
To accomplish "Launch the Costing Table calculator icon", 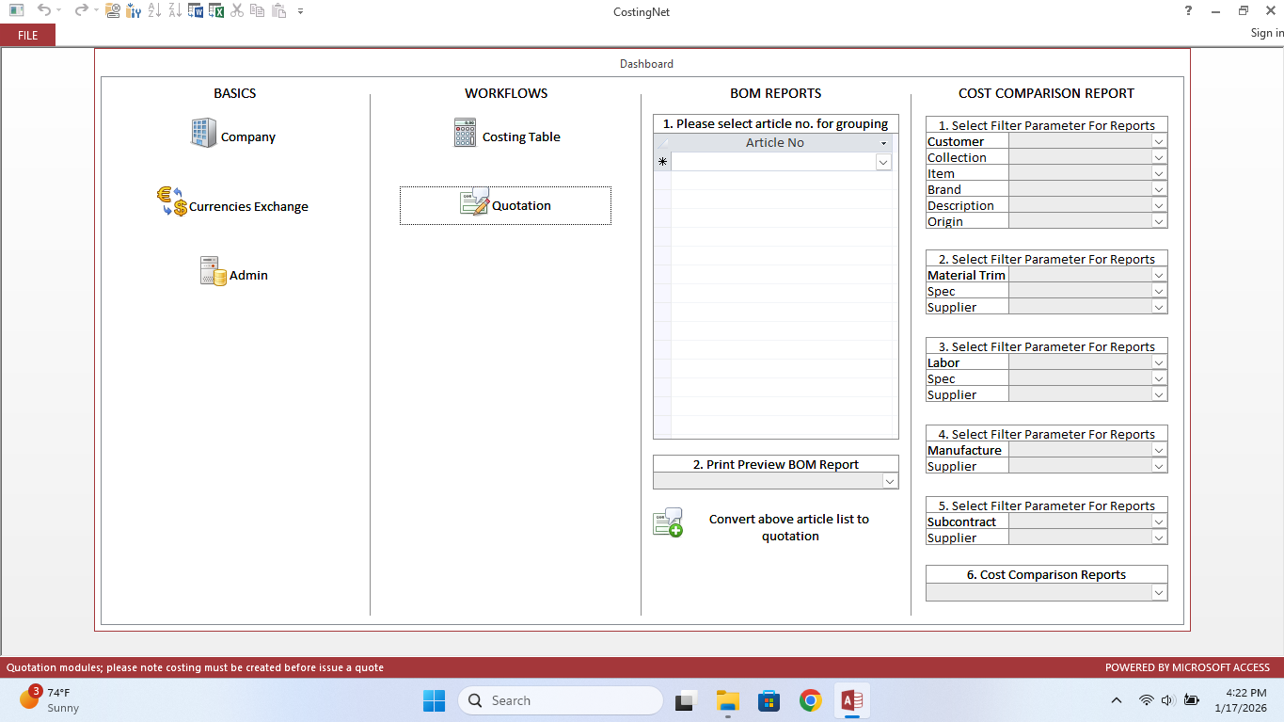I will coord(465,133).
